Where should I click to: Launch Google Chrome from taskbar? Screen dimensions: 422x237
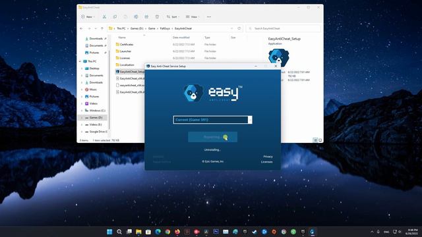[167, 232]
